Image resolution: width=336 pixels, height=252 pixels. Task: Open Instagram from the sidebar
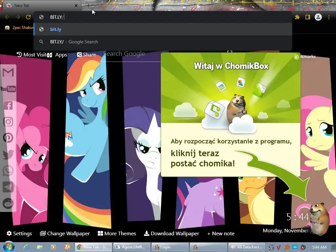(x=8, y=122)
